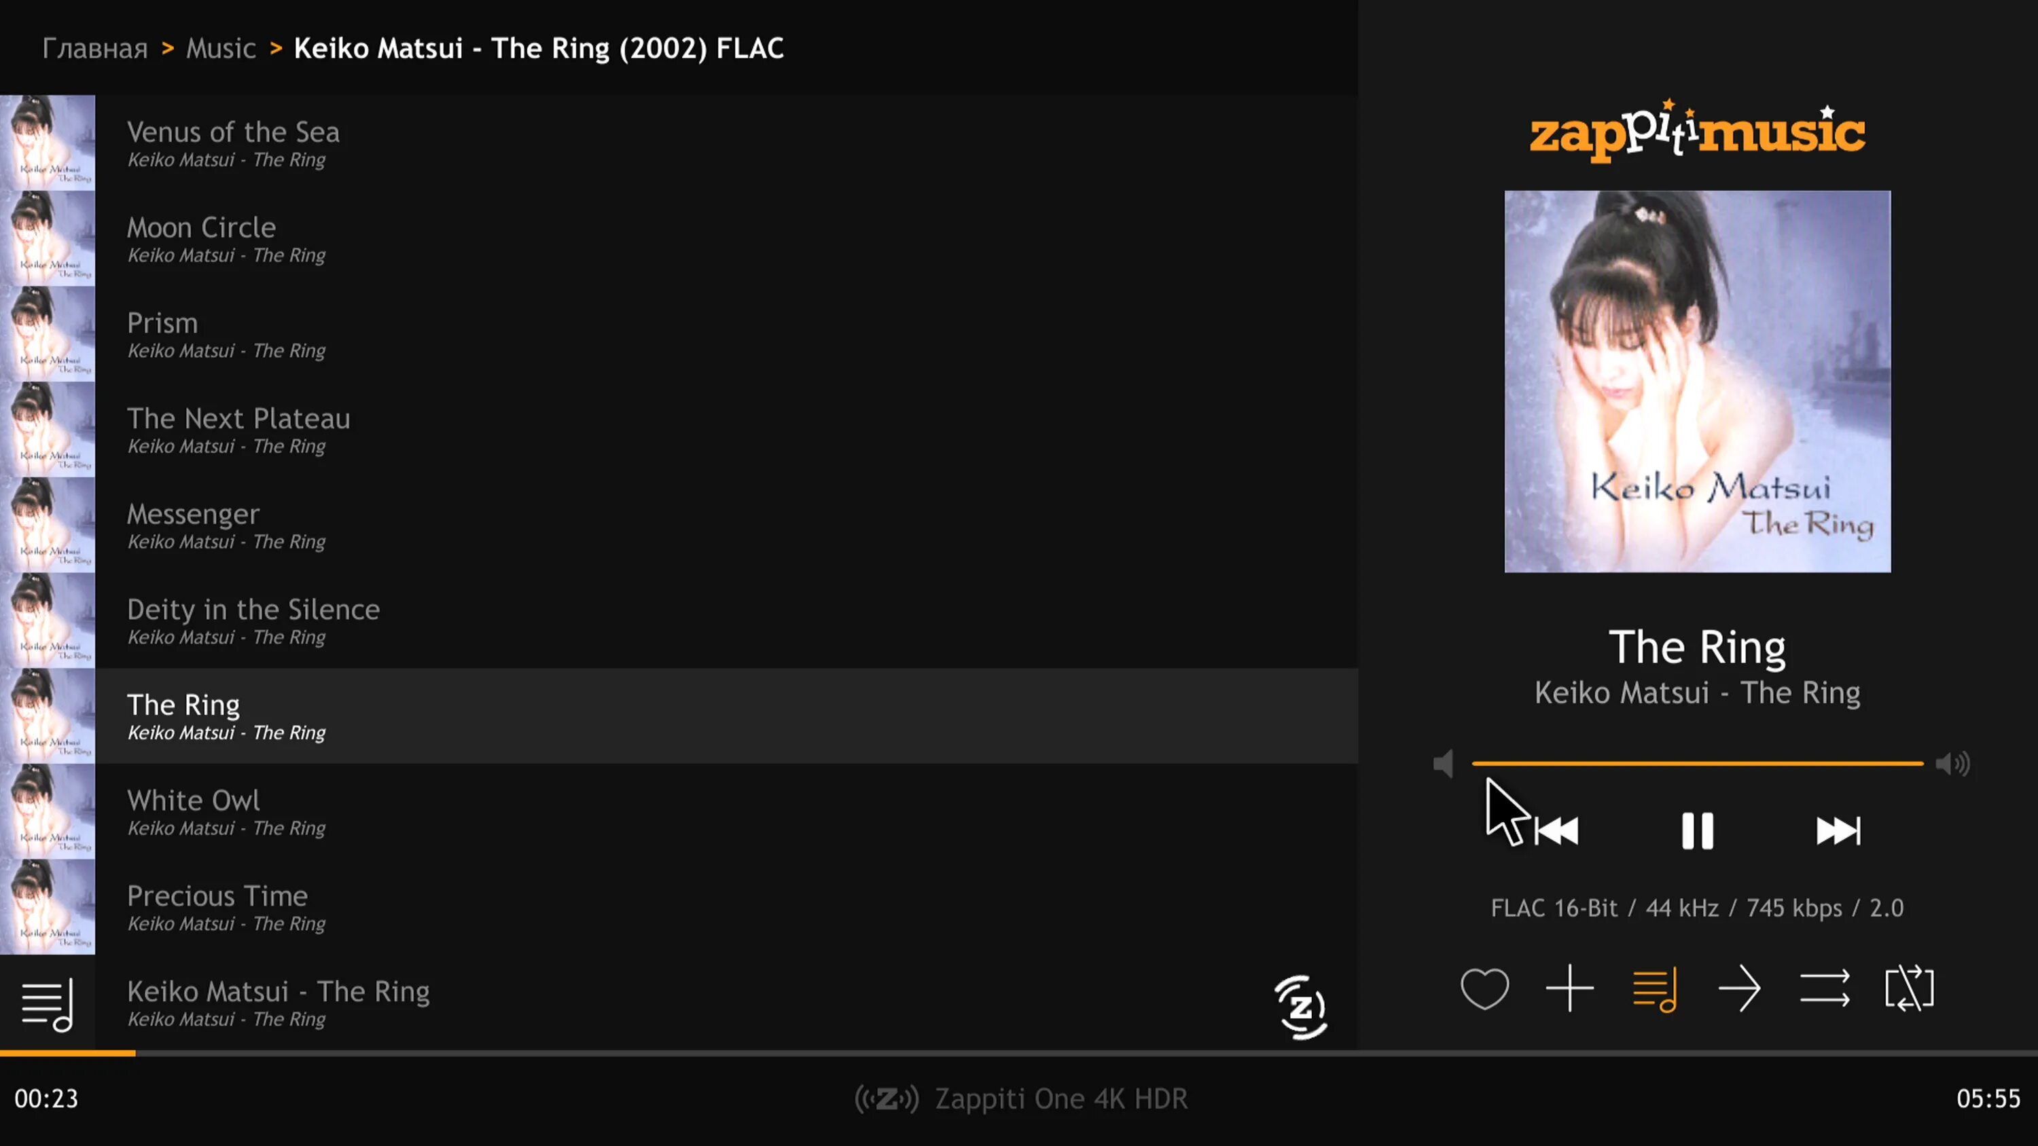2038x1146 pixels.
Task: Toggle next/autoplay arrow icon
Action: click(1741, 989)
